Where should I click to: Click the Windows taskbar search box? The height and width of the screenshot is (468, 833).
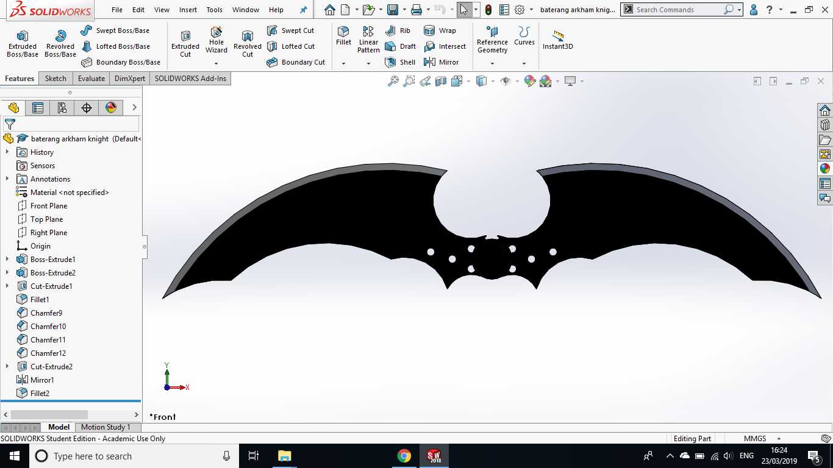pos(135,456)
